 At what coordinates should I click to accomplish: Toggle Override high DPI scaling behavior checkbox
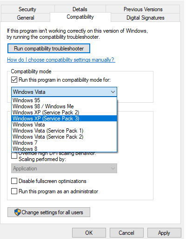point(14,156)
